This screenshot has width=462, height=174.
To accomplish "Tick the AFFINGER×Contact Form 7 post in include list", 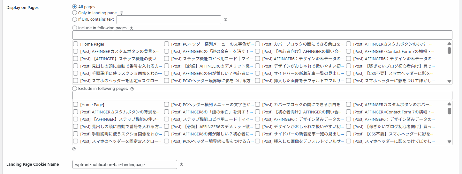I will (349, 51).
